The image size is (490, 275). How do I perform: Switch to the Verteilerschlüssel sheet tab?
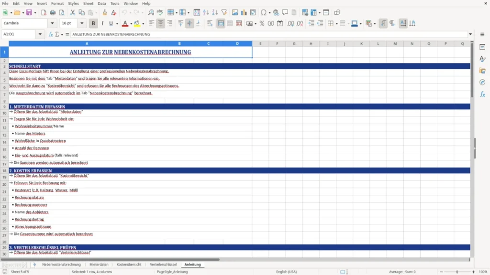[x=164, y=264]
